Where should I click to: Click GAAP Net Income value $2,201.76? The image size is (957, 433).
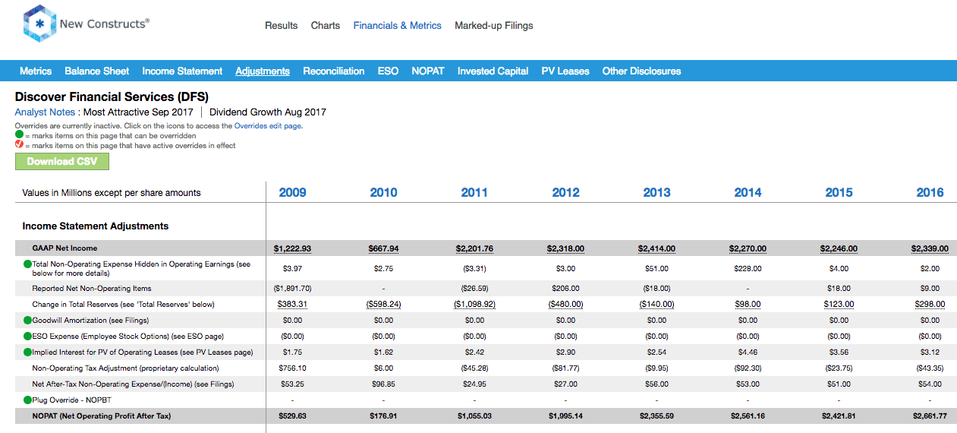[x=474, y=248]
